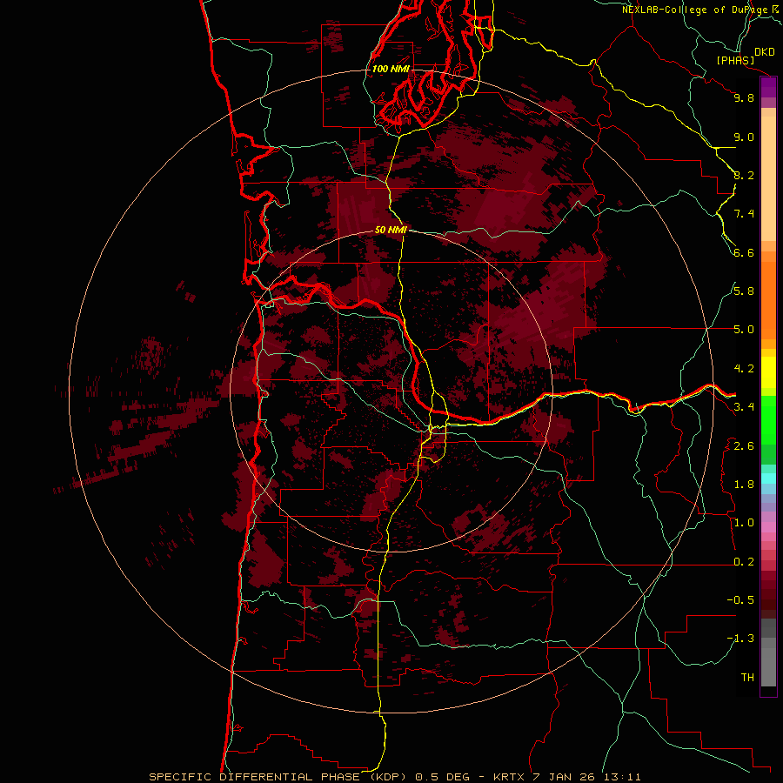Click the 8.2 value on the scale
The width and height of the screenshot is (783, 783).
(x=744, y=175)
